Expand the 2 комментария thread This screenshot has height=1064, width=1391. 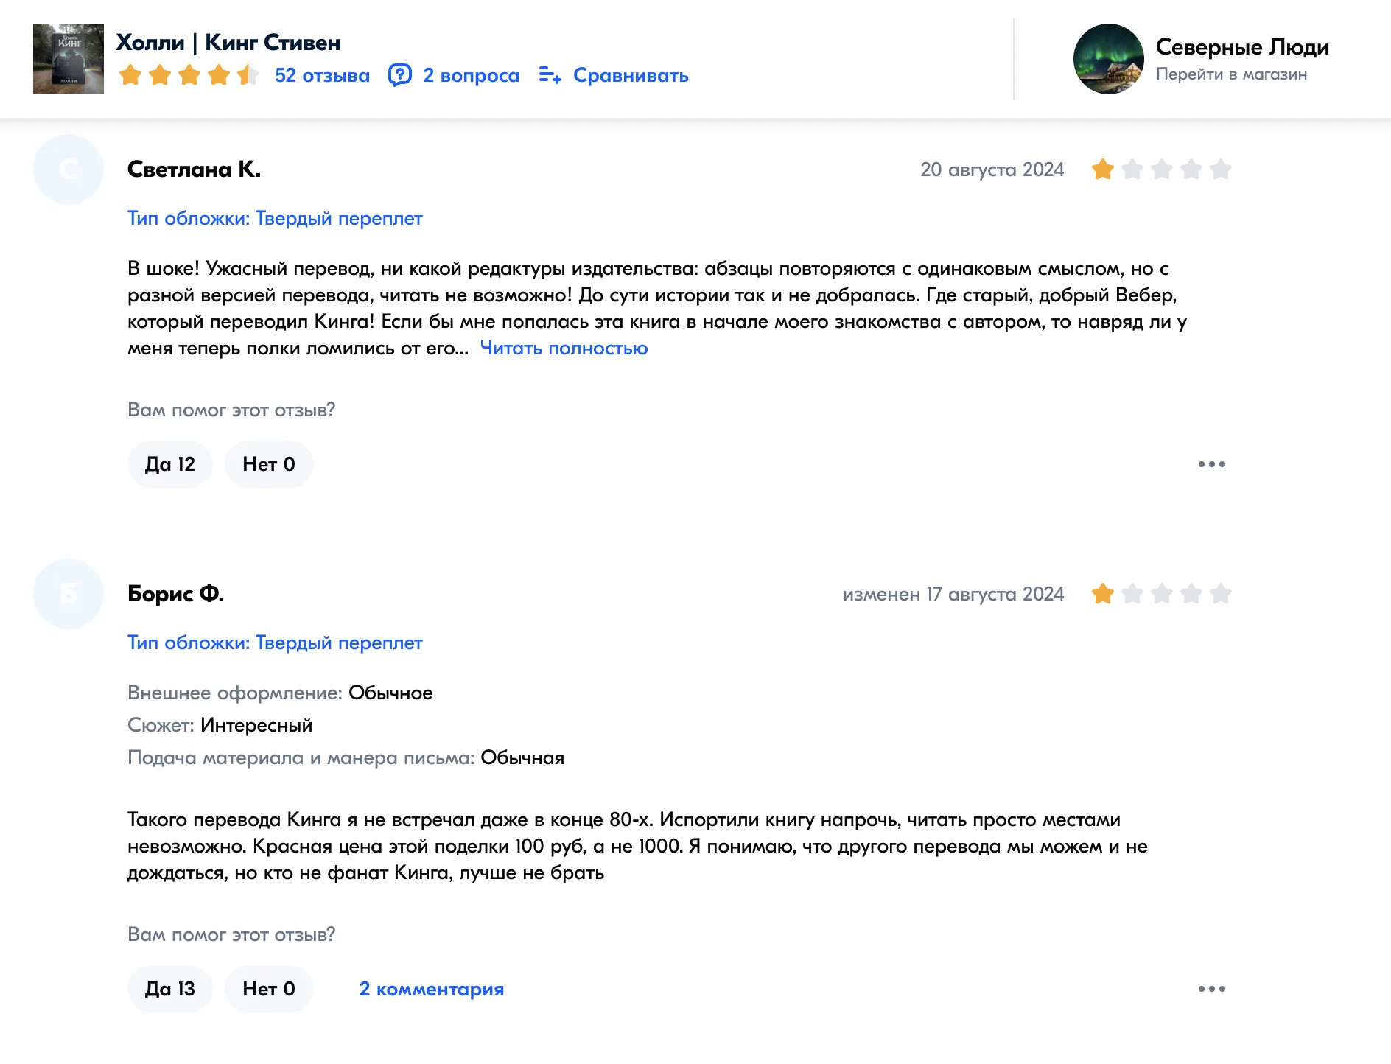[x=432, y=989]
